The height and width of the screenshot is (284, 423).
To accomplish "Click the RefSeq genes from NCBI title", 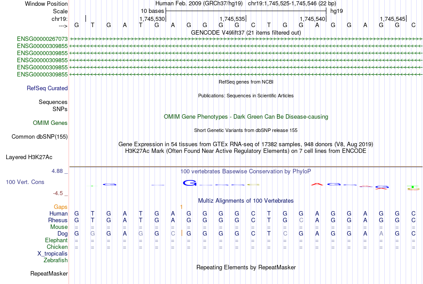I will tap(246, 82).
